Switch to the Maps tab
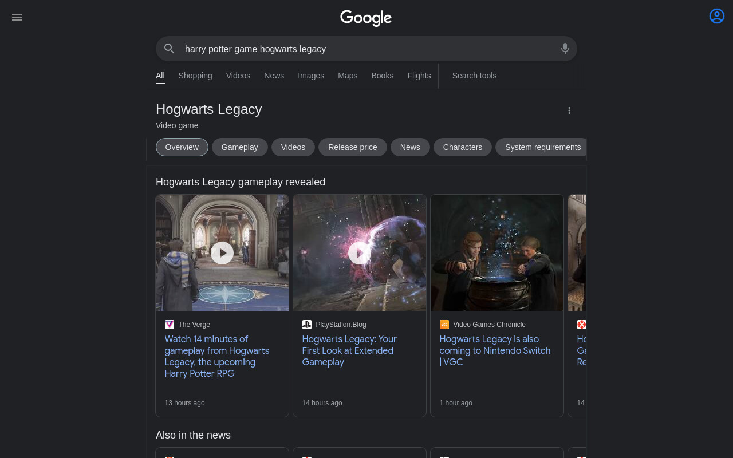Image resolution: width=733 pixels, height=458 pixels. tap(348, 76)
